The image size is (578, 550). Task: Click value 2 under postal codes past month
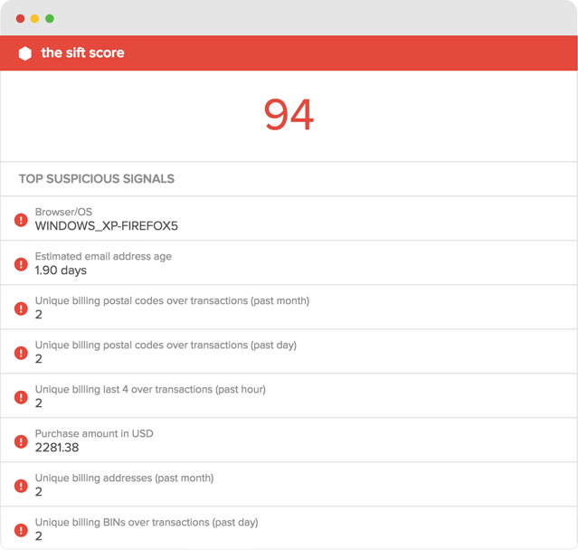click(39, 315)
